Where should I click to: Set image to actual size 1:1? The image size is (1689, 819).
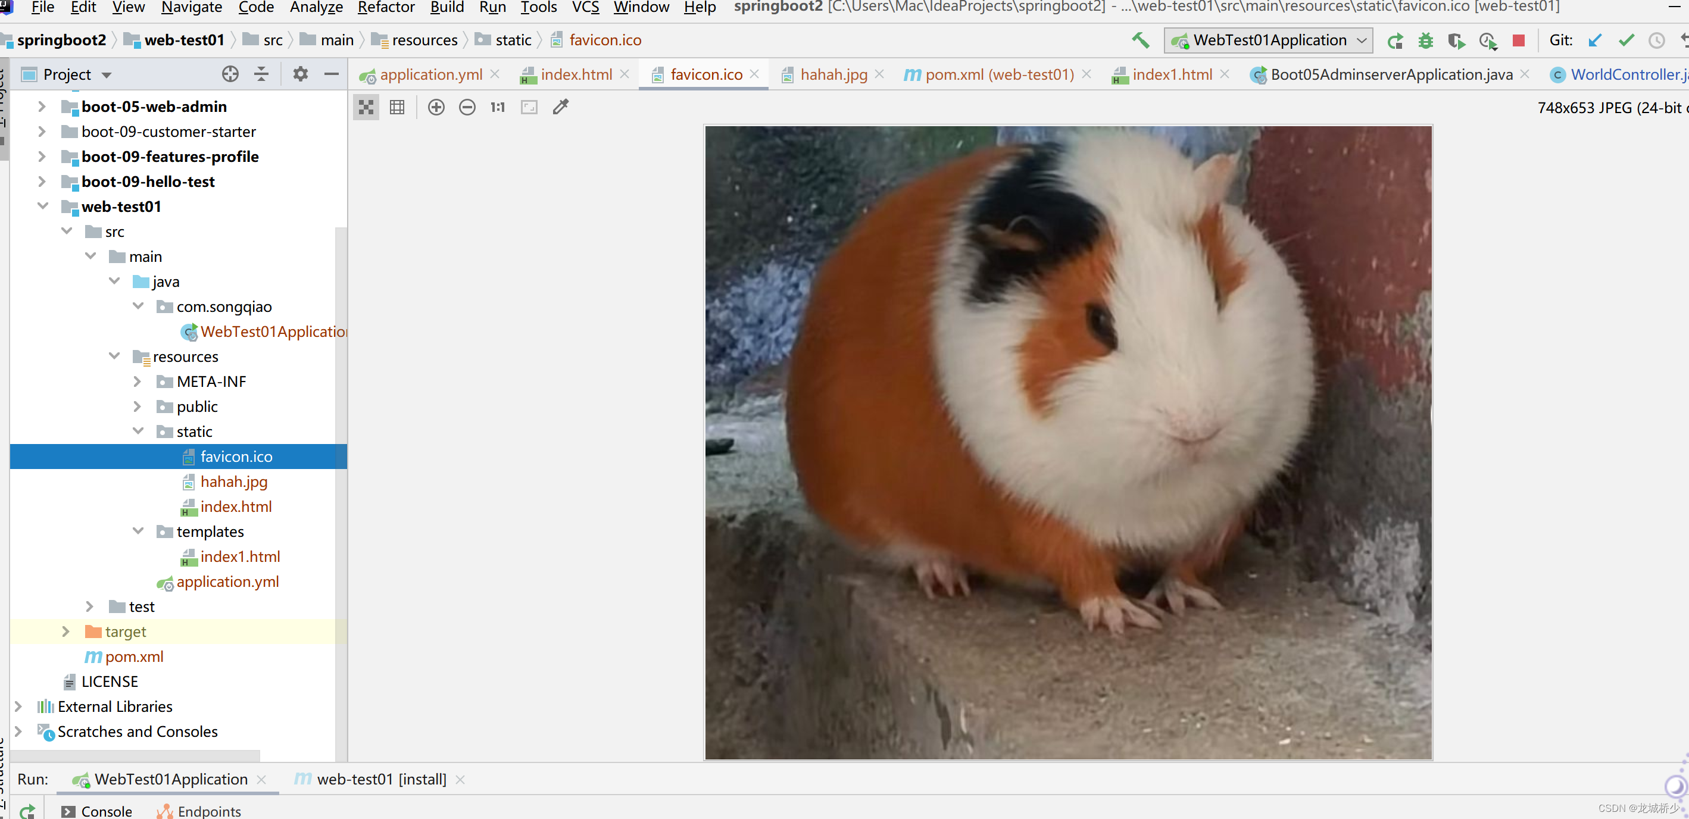click(x=498, y=108)
